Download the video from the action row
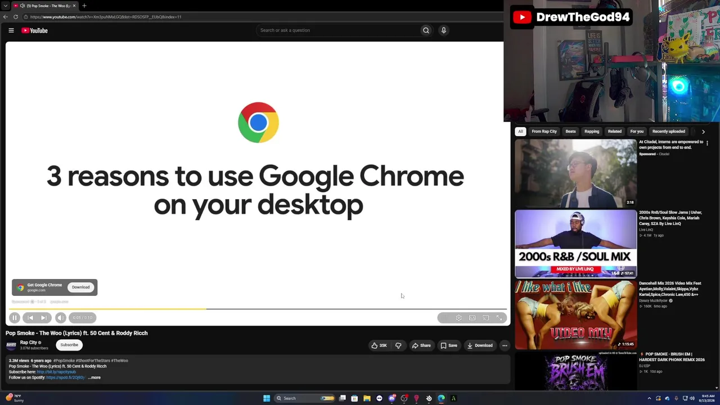Screen dimensions: 720x405 (x=480, y=345)
